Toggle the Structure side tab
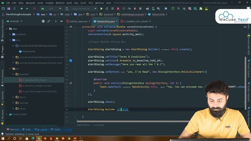 2,117
